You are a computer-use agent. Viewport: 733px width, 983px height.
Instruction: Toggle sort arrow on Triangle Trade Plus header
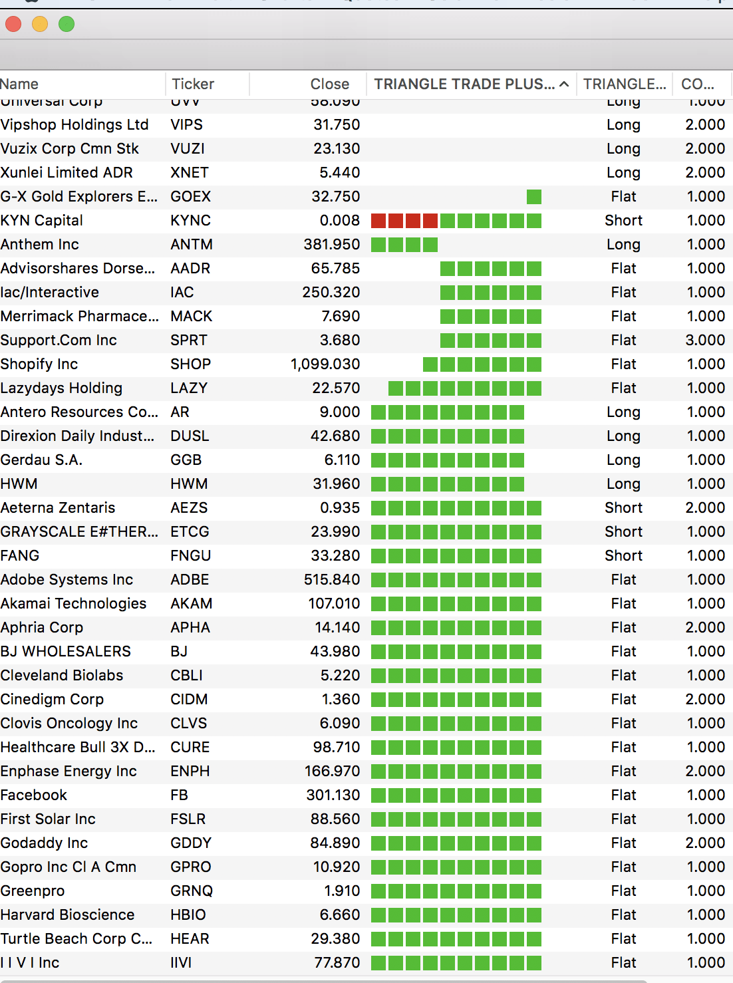click(564, 84)
